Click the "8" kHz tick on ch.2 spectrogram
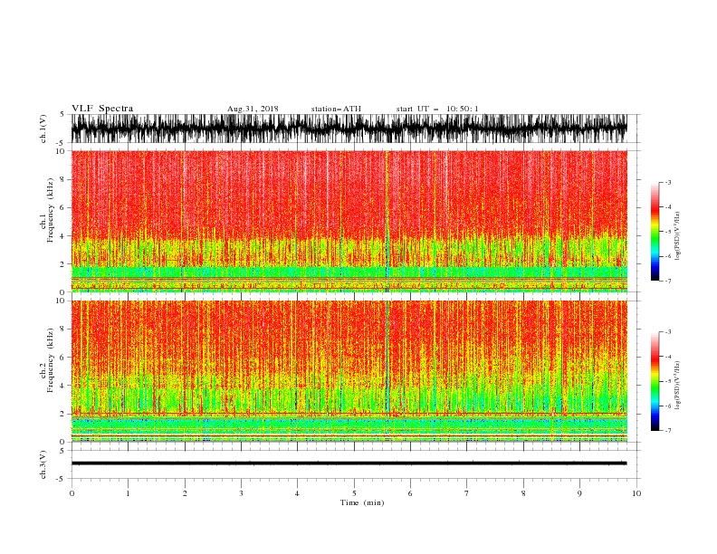The height and width of the screenshot is (554, 717). [63, 330]
